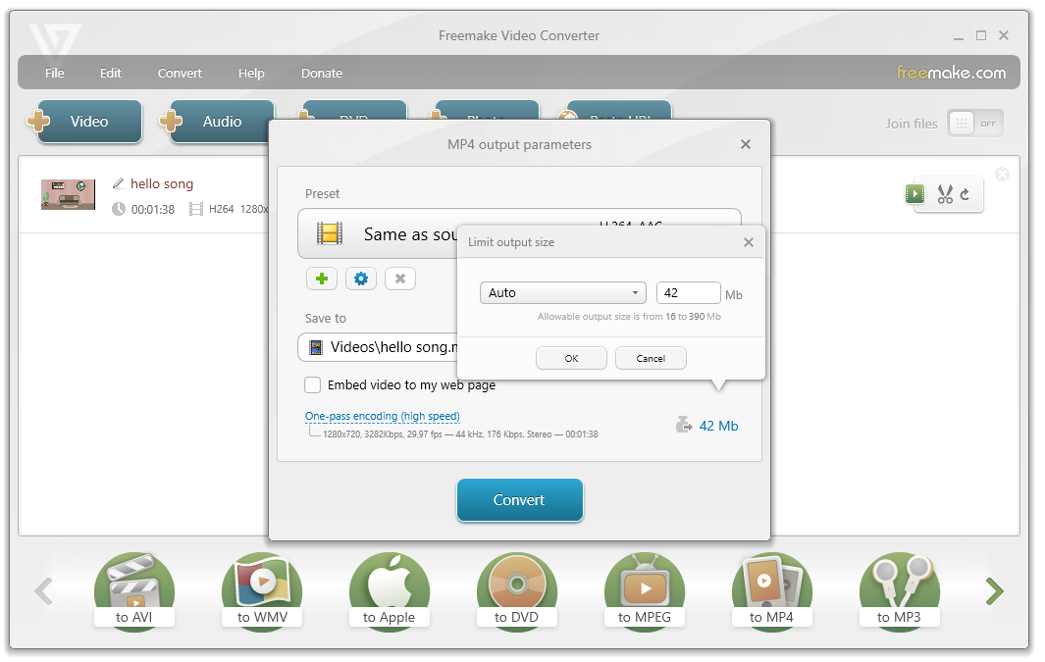This screenshot has width=1045, height=662.
Task: Open the Auto size limit dropdown
Action: [562, 292]
